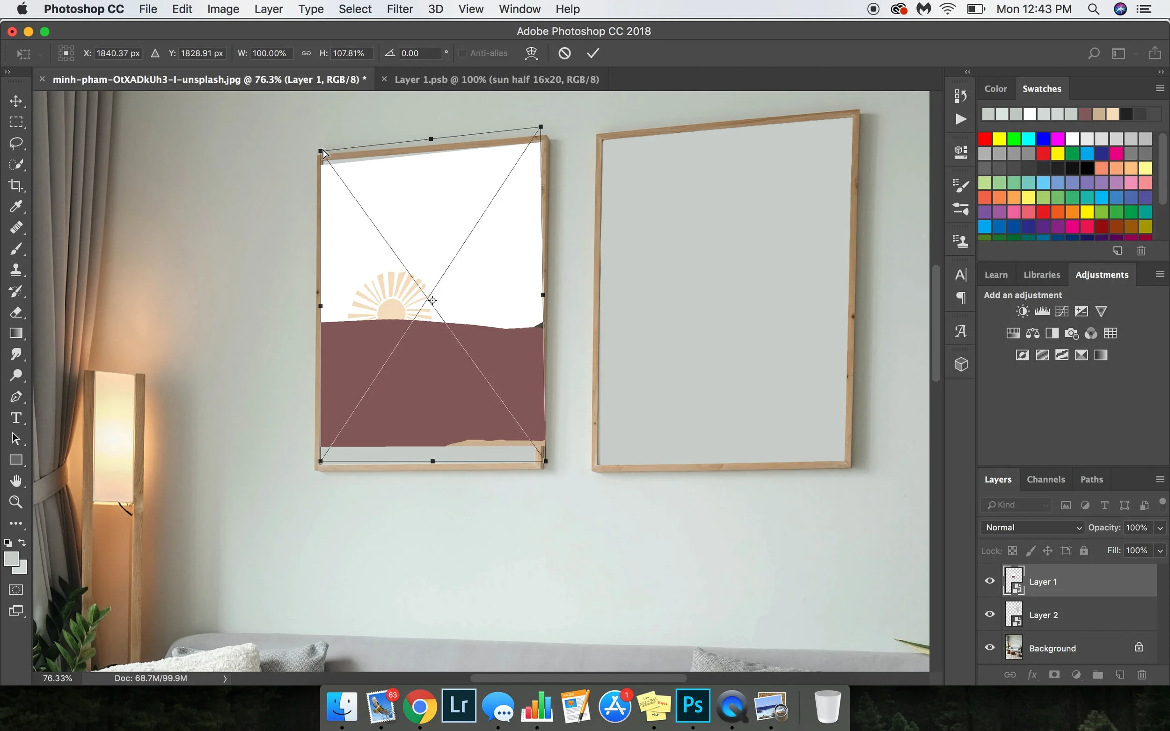Hide Layer 1 visibility

pyautogui.click(x=990, y=581)
